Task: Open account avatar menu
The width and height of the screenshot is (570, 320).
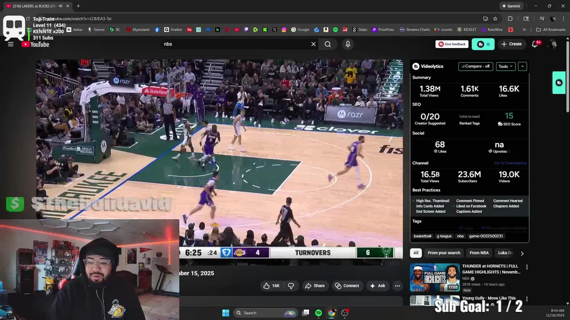Action: pyautogui.click(x=552, y=44)
